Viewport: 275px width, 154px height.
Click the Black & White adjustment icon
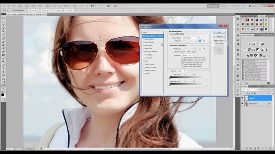pos(258,50)
